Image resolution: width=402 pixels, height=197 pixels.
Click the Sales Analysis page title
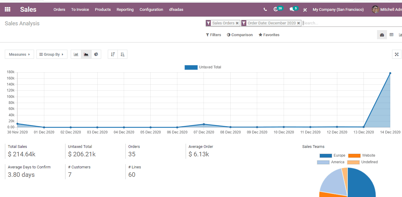tap(22, 23)
